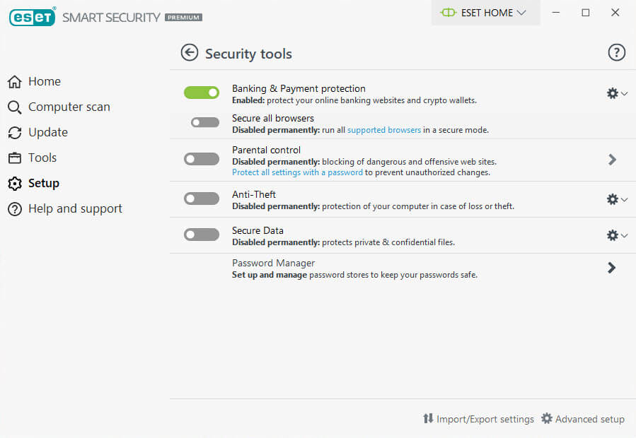Expand the Parental control chevron arrow
The image size is (636, 438).
click(x=612, y=160)
